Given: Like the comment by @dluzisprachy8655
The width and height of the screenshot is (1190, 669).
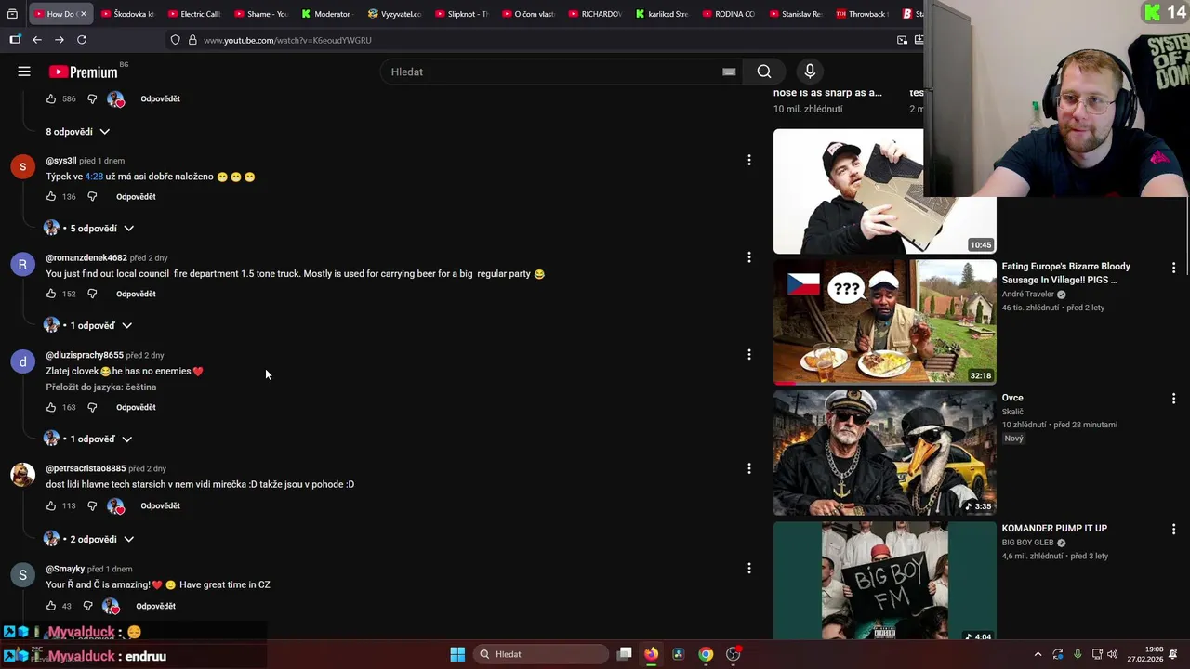Looking at the screenshot, I should click(x=51, y=407).
